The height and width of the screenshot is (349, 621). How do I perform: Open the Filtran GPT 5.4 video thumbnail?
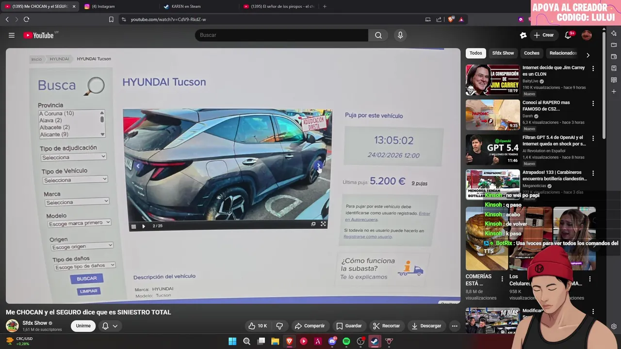click(492, 150)
